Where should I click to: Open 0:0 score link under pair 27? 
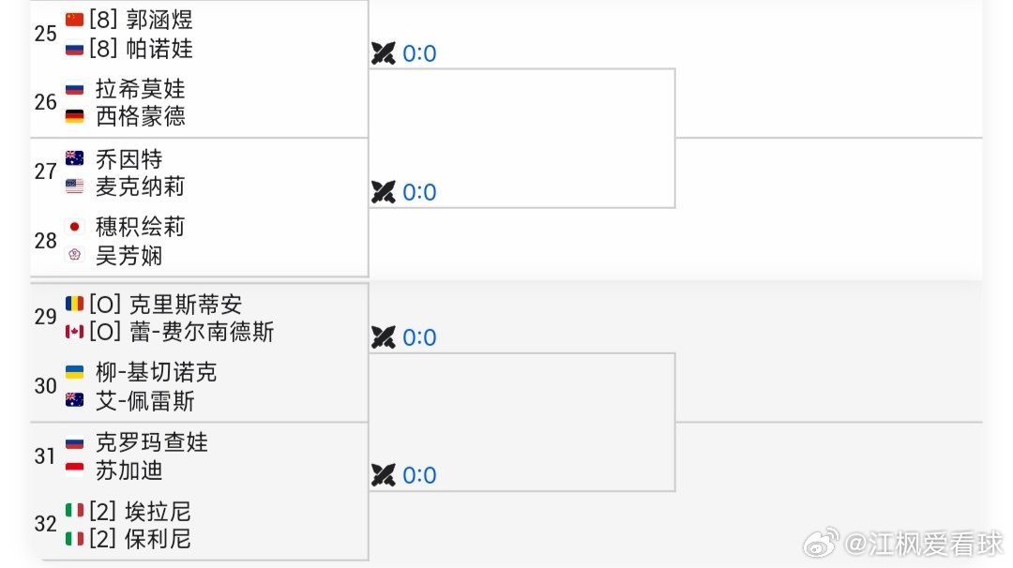tap(419, 192)
